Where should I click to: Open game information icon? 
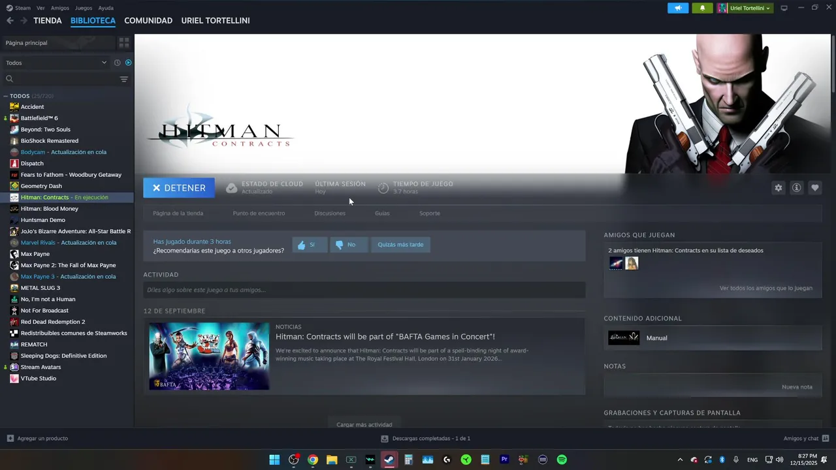point(796,188)
